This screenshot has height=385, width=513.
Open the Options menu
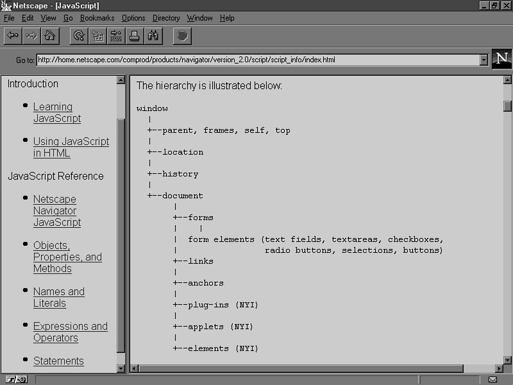(133, 18)
